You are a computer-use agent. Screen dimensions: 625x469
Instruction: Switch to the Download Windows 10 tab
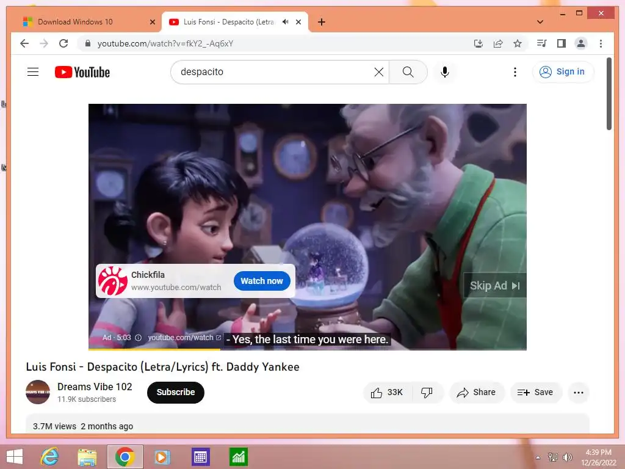pyautogui.click(x=89, y=22)
